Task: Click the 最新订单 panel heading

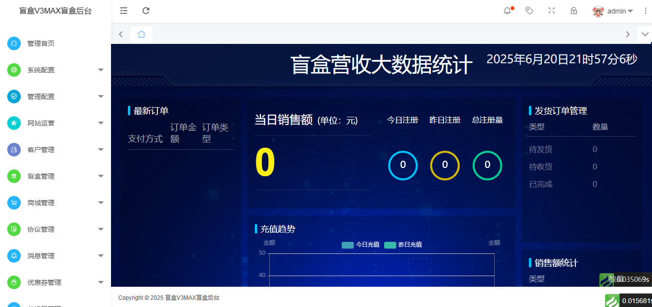Action: pyautogui.click(x=151, y=111)
